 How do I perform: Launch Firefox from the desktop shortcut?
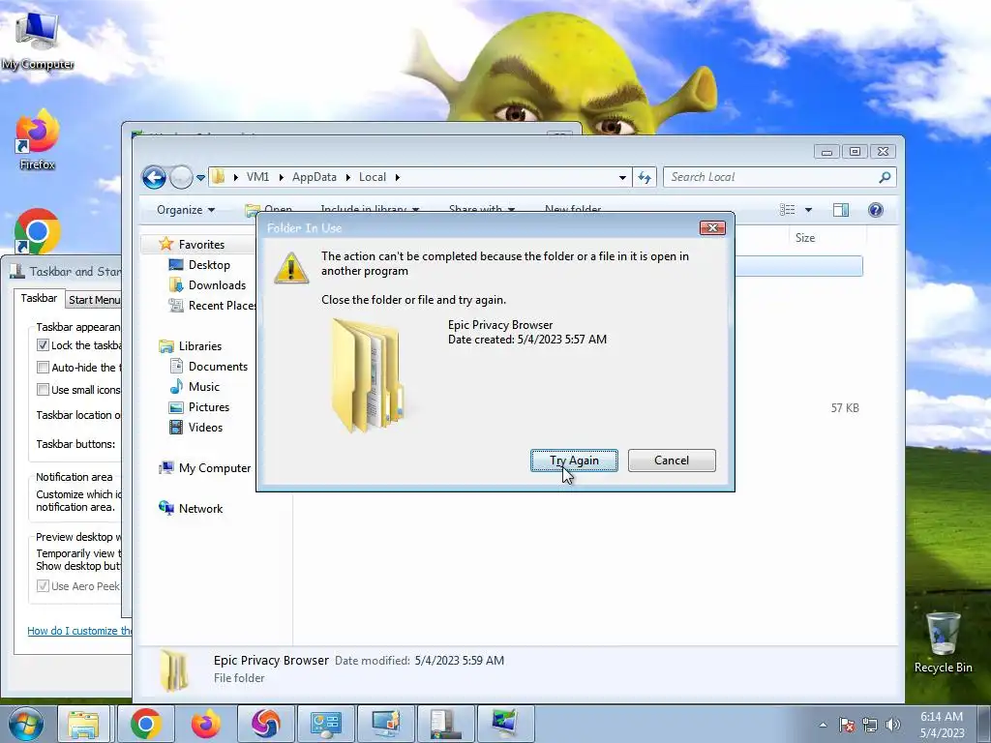coord(38,139)
